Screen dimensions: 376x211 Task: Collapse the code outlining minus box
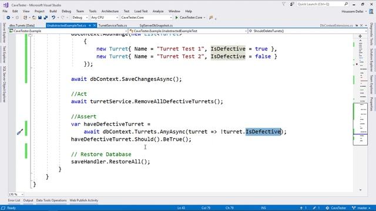pos(31,35)
